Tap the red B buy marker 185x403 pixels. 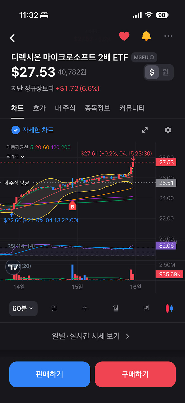point(72,206)
